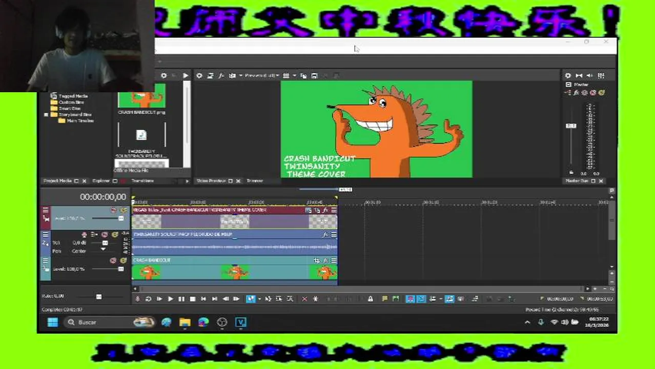The width and height of the screenshot is (655, 369).
Task: Open the Master Bus settings gear
Action: click(568, 75)
